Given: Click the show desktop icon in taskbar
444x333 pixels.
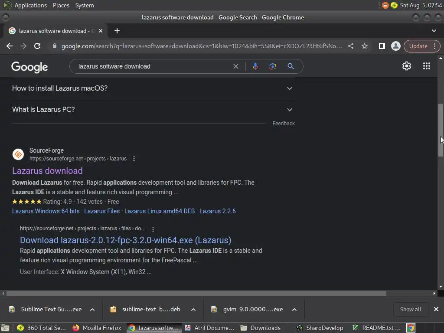Looking at the screenshot, I should pos(5,328).
